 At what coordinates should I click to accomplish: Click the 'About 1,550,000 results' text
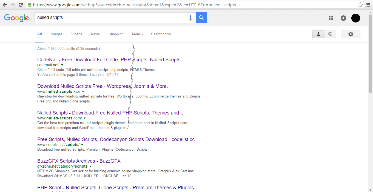pos(69,49)
